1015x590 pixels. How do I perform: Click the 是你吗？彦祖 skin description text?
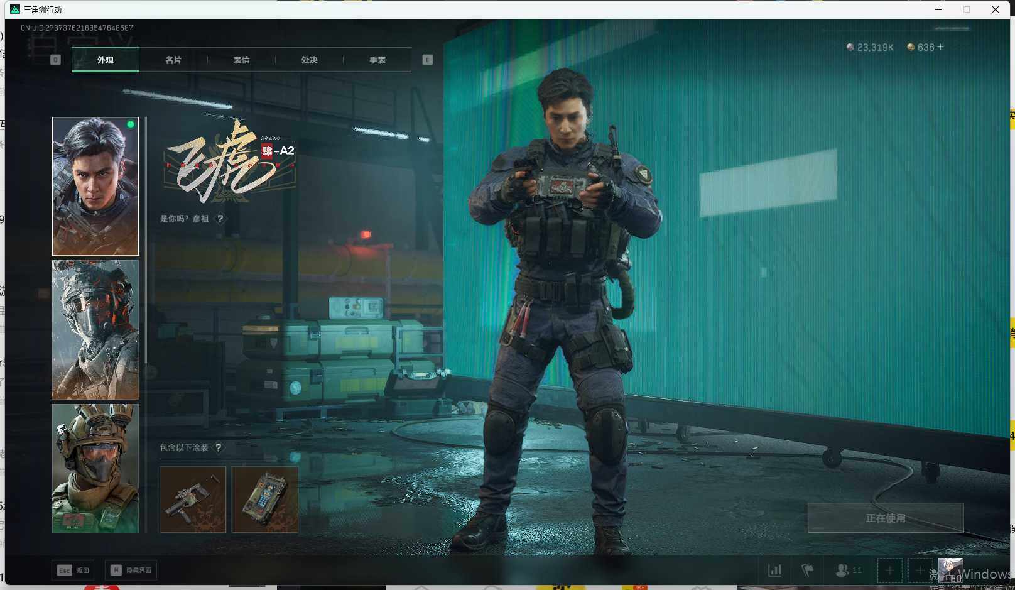tap(184, 219)
